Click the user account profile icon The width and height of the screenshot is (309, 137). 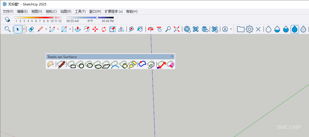pyautogui.click(x=225, y=29)
